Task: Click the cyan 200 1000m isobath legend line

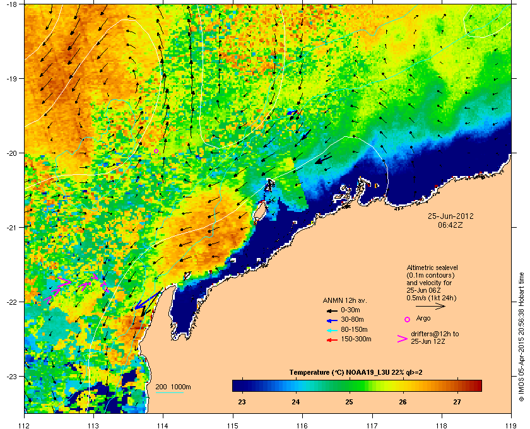Action: (x=169, y=393)
